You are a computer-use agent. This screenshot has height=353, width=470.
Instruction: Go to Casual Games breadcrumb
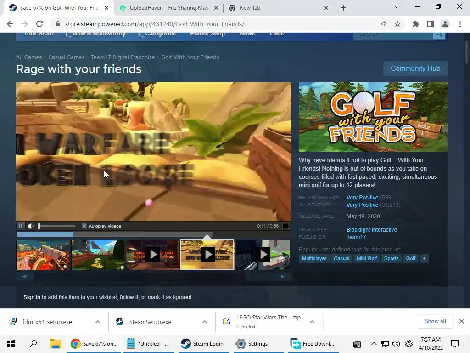click(66, 57)
